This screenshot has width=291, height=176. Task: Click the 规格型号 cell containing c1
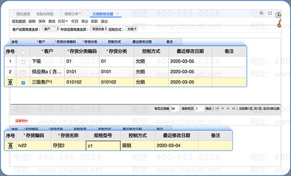point(103,146)
